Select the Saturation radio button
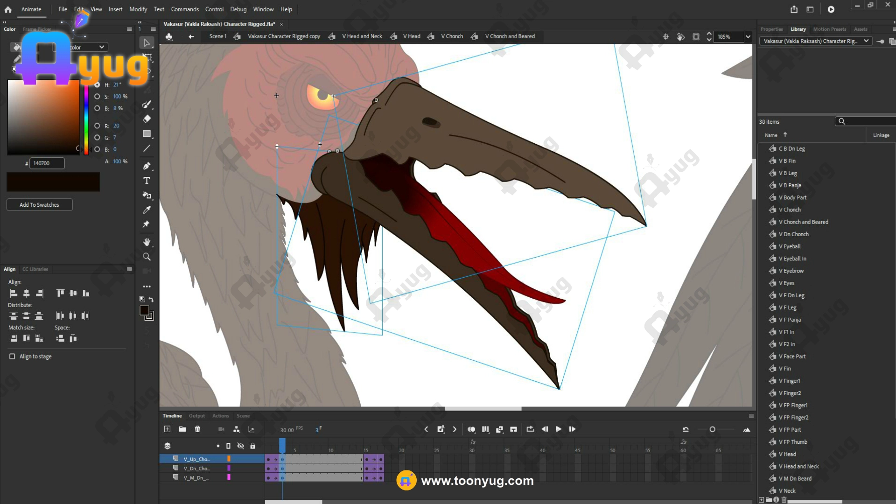The height and width of the screenshot is (504, 896). tap(97, 97)
